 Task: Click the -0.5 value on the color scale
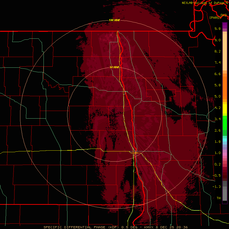tap(217, 176)
